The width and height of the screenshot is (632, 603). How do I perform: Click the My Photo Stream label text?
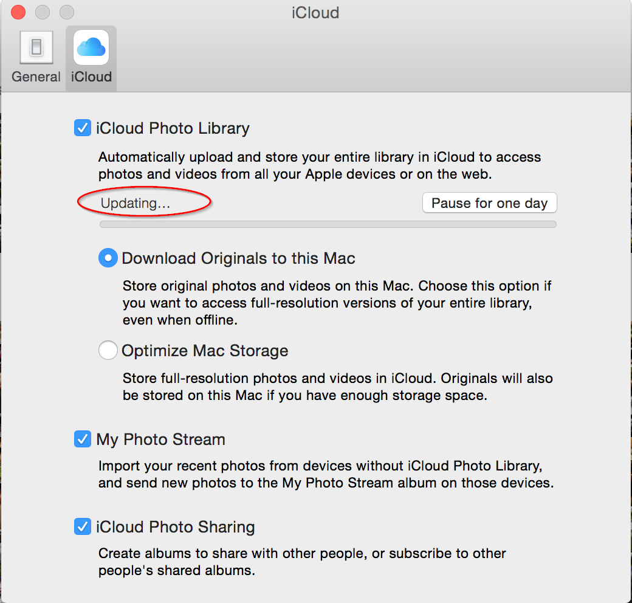[161, 439]
